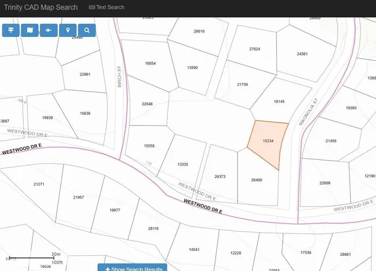This screenshot has width=376, height=271.
Task: Open Trinity CAD Map Search title link
Action: pyautogui.click(x=41, y=8)
